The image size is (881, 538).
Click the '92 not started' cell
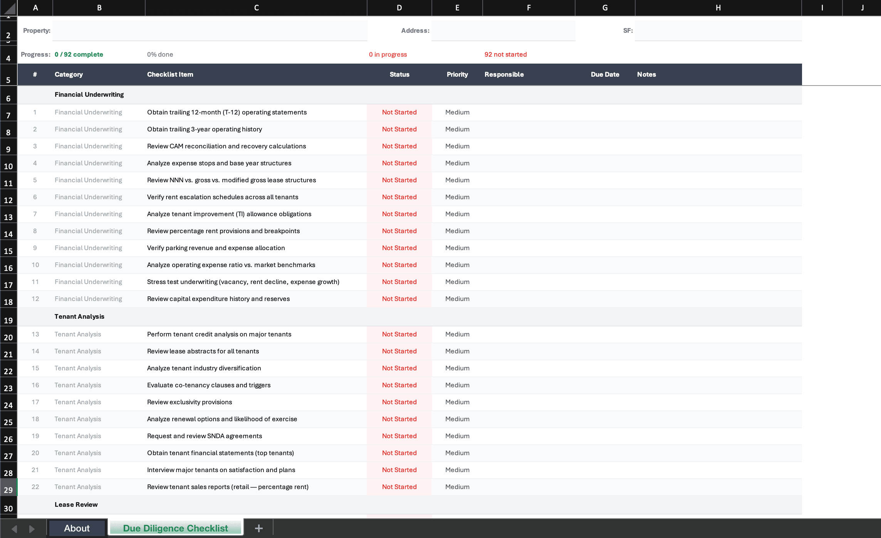click(x=506, y=54)
